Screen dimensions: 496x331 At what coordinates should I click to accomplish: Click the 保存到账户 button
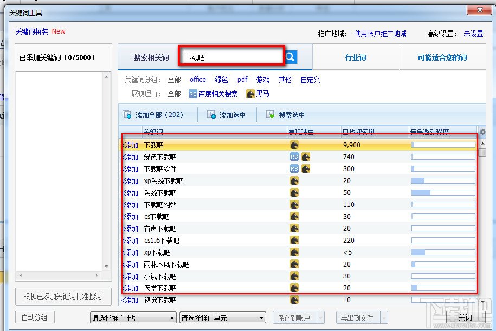[x=294, y=317]
